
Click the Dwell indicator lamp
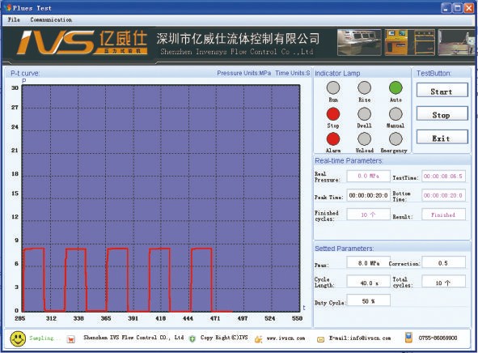[x=364, y=114]
